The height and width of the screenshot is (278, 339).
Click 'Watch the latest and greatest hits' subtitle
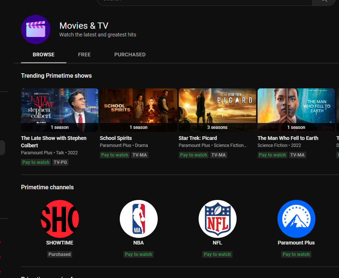(x=98, y=35)
